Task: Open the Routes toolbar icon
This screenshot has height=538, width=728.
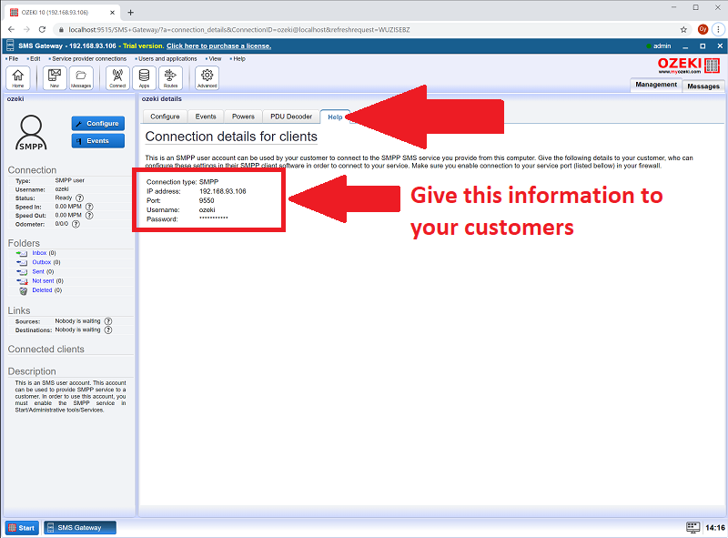Action: click(x=170, y=77)
